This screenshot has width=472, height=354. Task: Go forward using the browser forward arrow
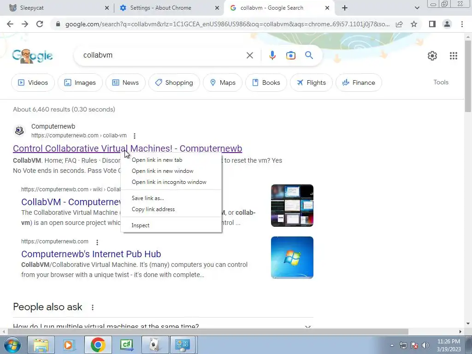tap(25, 24)
